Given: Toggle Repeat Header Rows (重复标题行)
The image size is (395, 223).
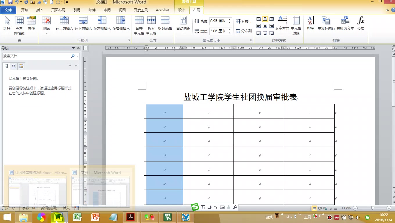Looking at the screenshot, I should click(326, 23).
